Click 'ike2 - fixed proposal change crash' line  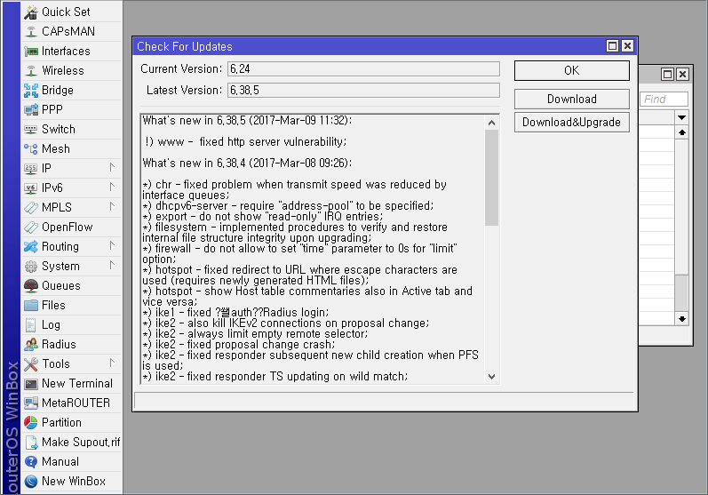(244, 345)
